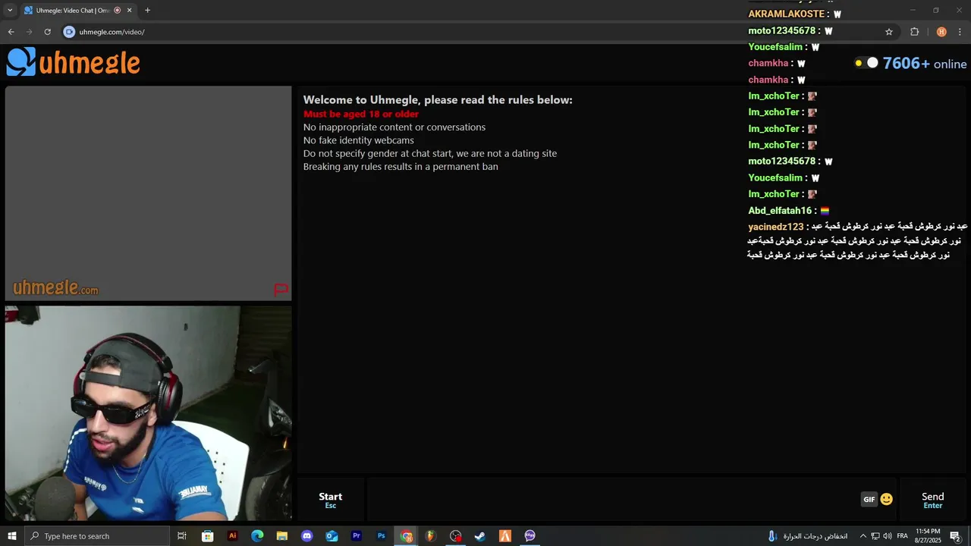Switch to Chrome on the taskbar
This screenshot has width=971, height=546.
pos(407,536)
